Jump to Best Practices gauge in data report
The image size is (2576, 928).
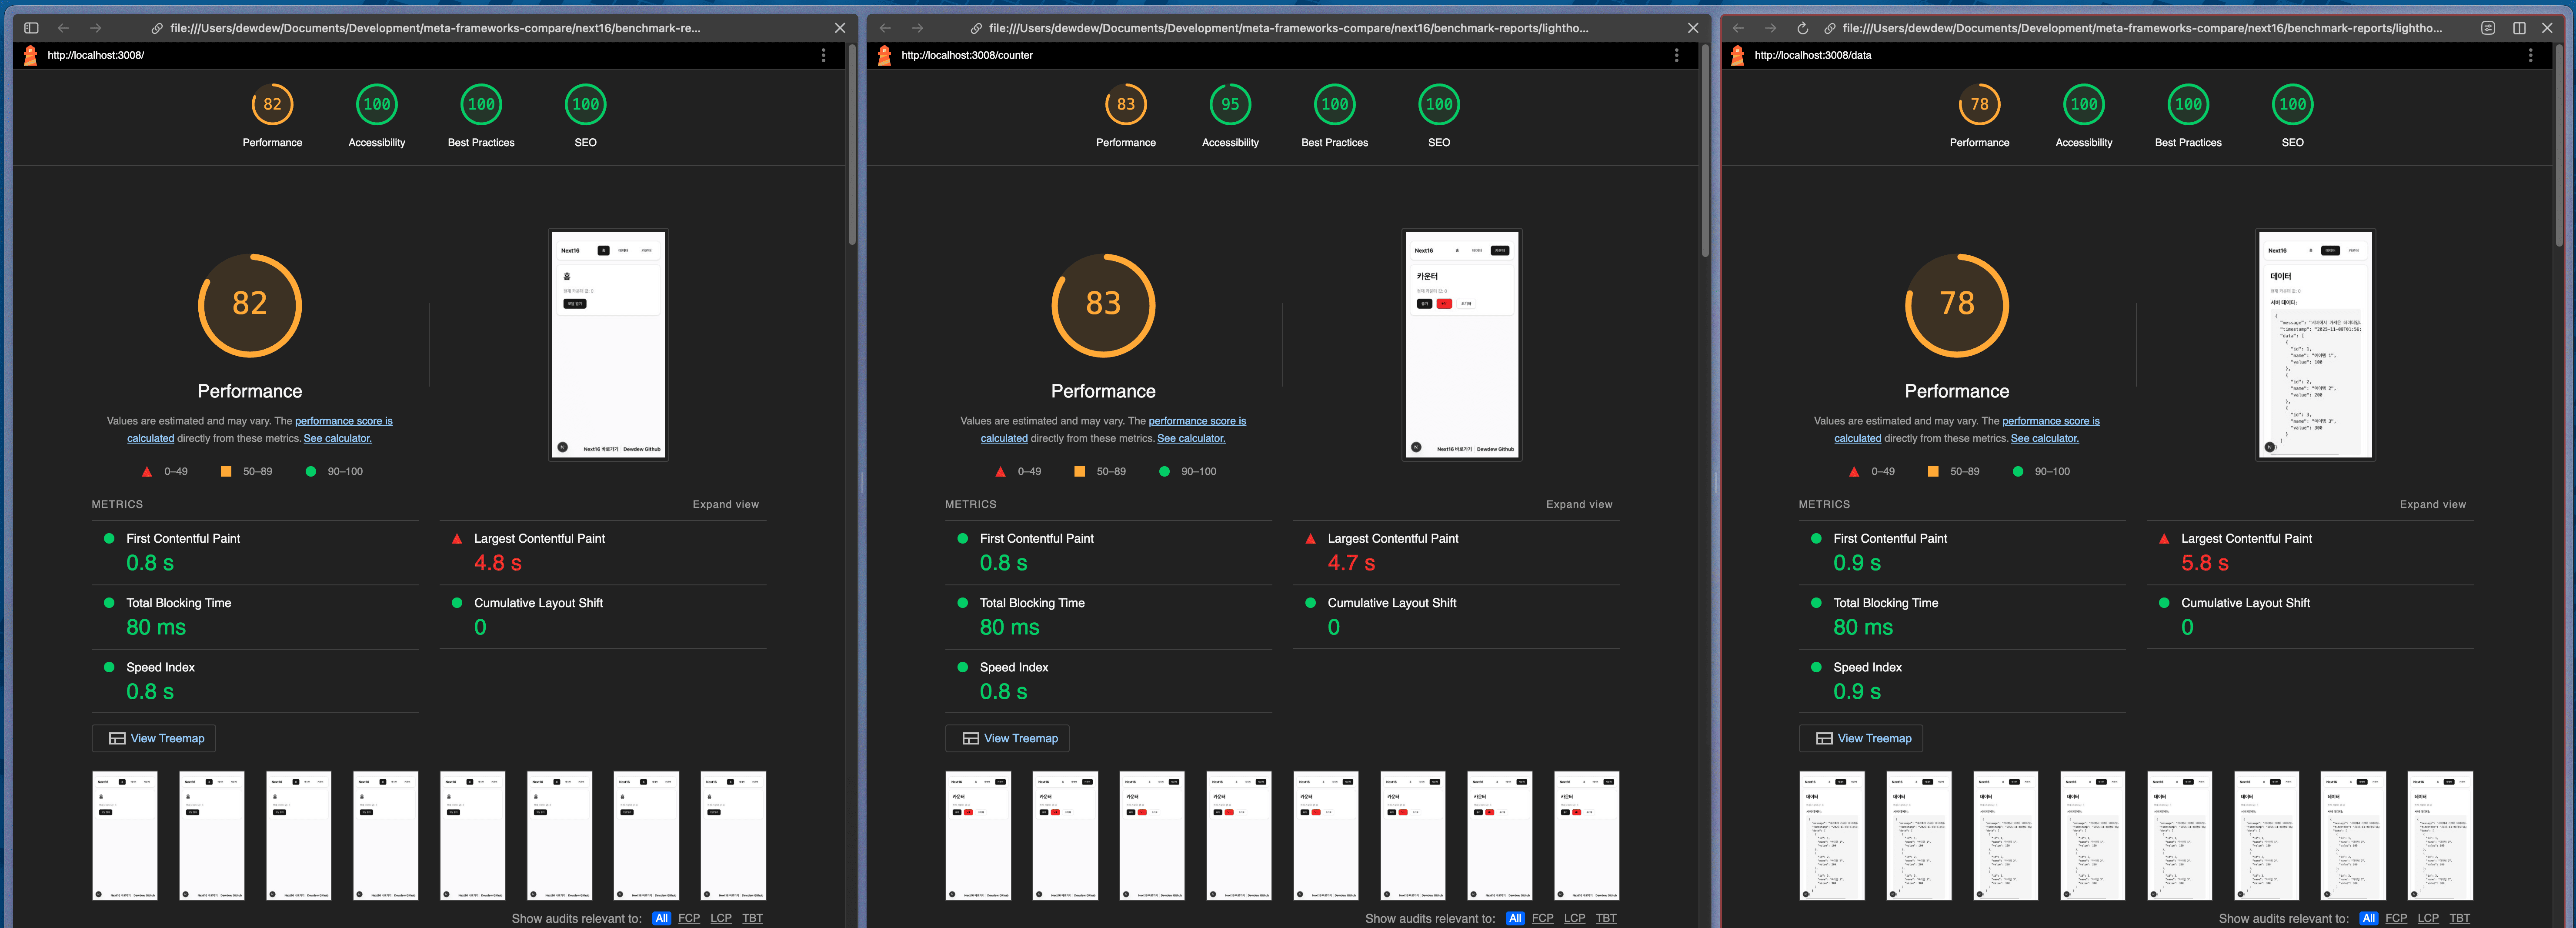[x=2188, y=105]
